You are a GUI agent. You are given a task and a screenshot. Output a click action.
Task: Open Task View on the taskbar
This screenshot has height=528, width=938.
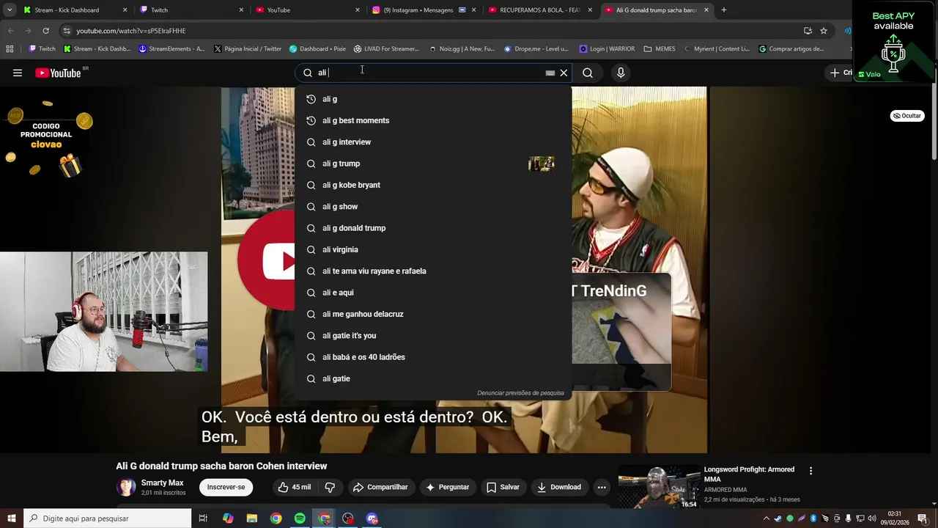click(x=203, y=518)
